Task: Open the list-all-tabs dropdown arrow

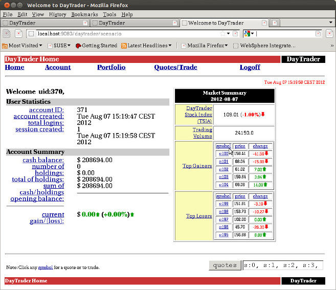Action: point(331,23)
